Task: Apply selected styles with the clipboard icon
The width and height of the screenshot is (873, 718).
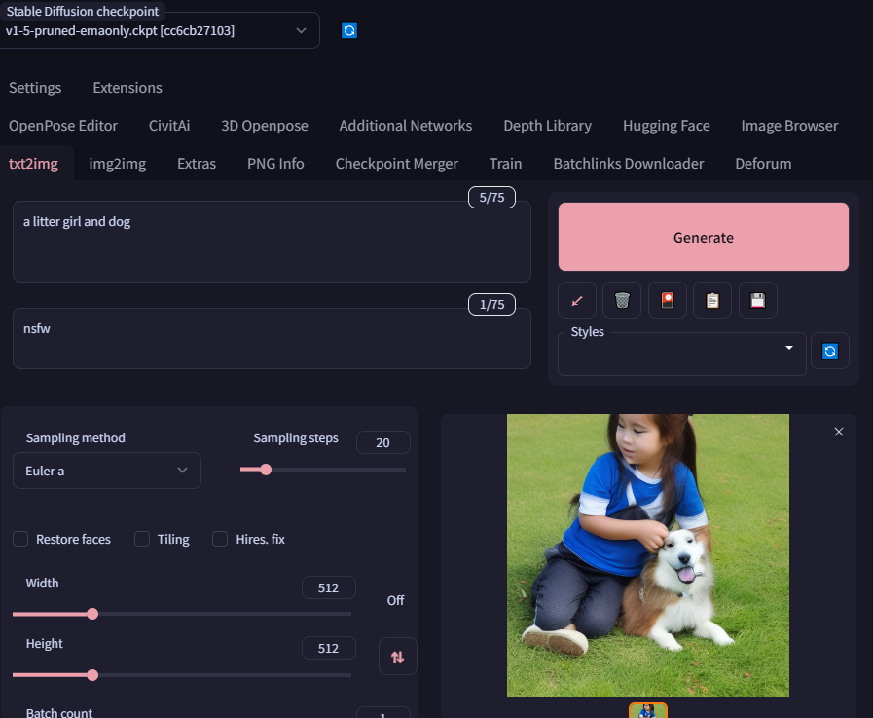Action: 712,300
